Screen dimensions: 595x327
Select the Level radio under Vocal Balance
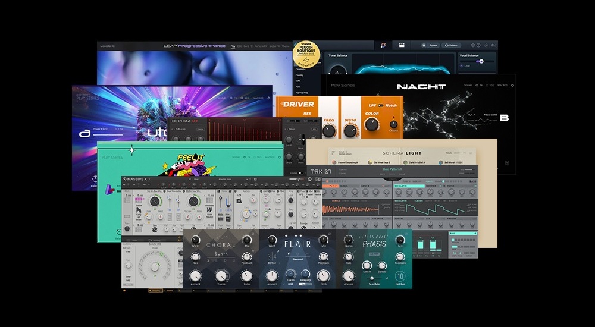click(462, 65)
